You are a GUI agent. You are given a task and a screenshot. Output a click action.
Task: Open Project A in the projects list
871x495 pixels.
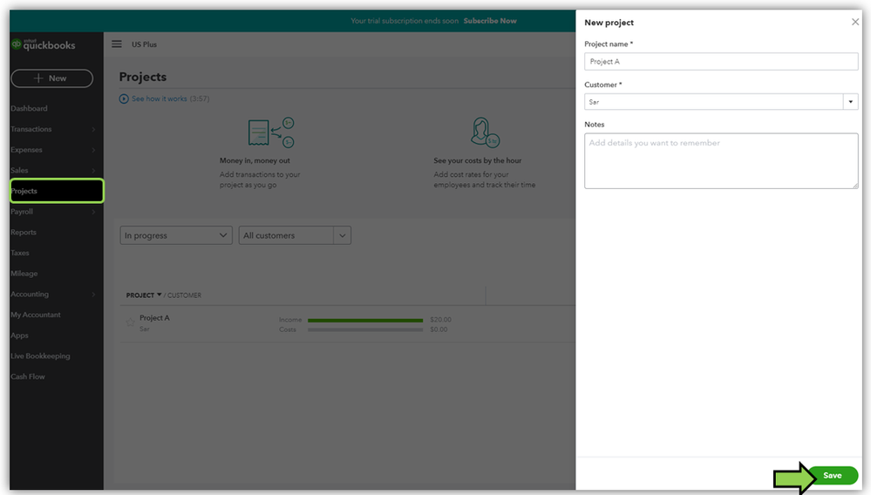coord(154,318)
